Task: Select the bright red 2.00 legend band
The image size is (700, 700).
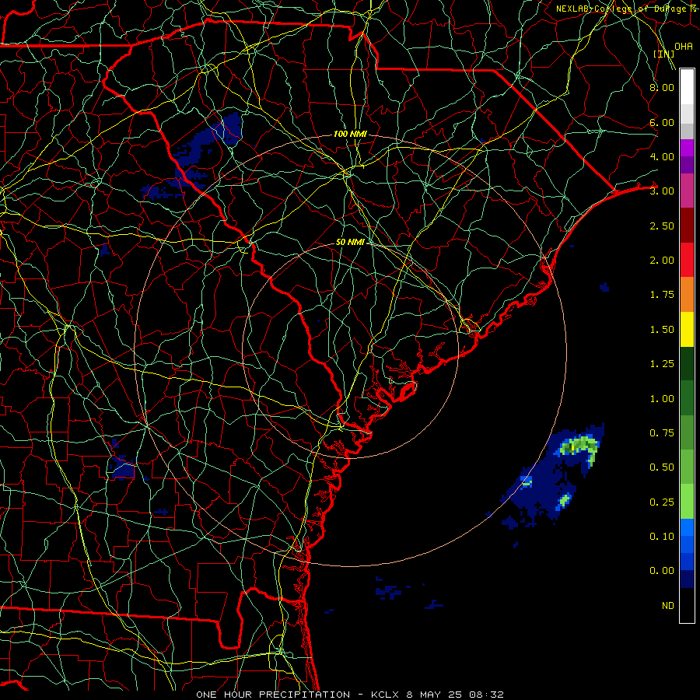Action: point(687,260)
